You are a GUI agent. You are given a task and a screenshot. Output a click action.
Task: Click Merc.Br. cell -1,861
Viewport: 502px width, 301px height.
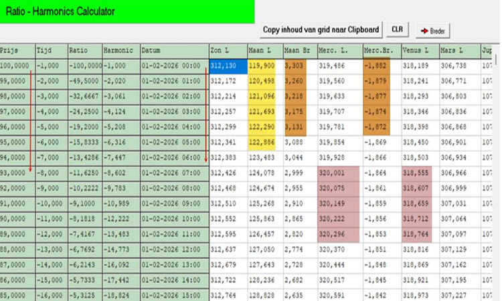382,189
